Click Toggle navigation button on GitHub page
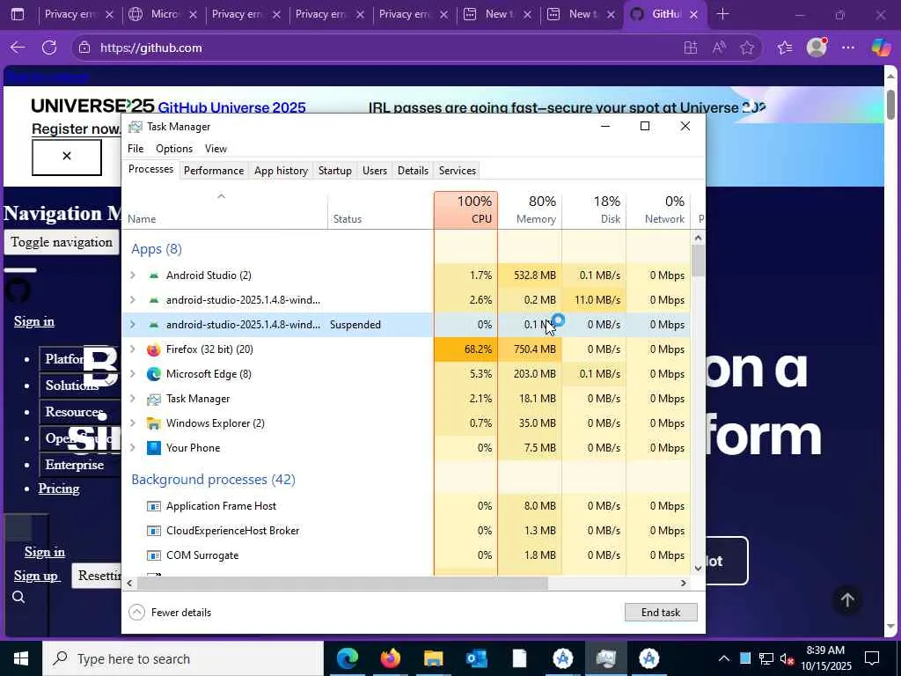The width and height of the screenshot is (901, 676). [62, 242]
